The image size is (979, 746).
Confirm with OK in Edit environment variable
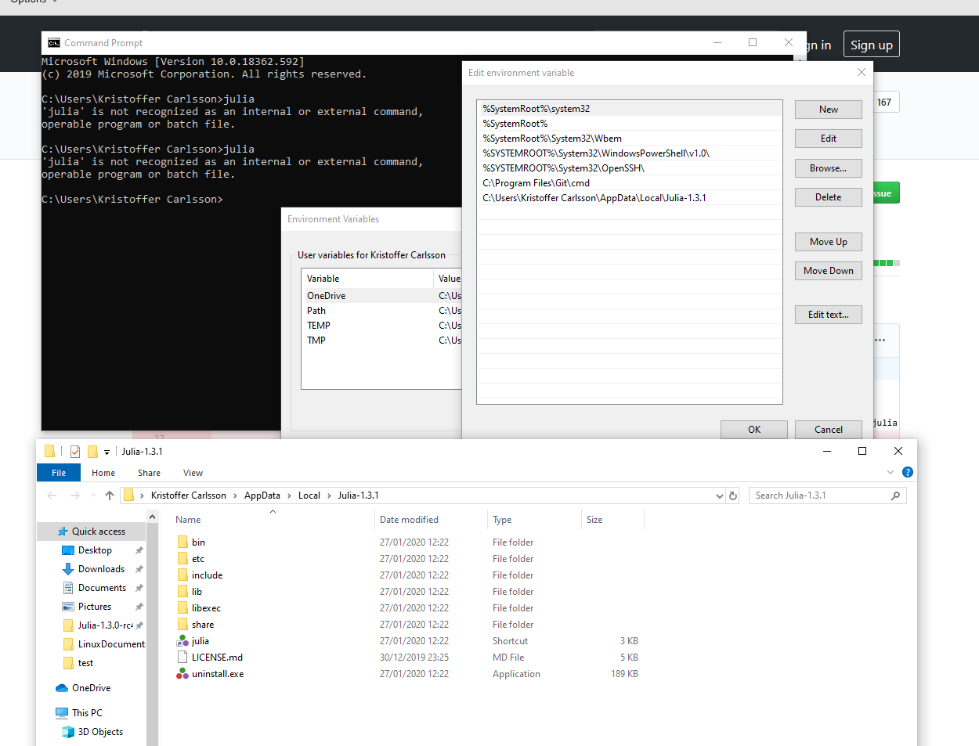754,430
